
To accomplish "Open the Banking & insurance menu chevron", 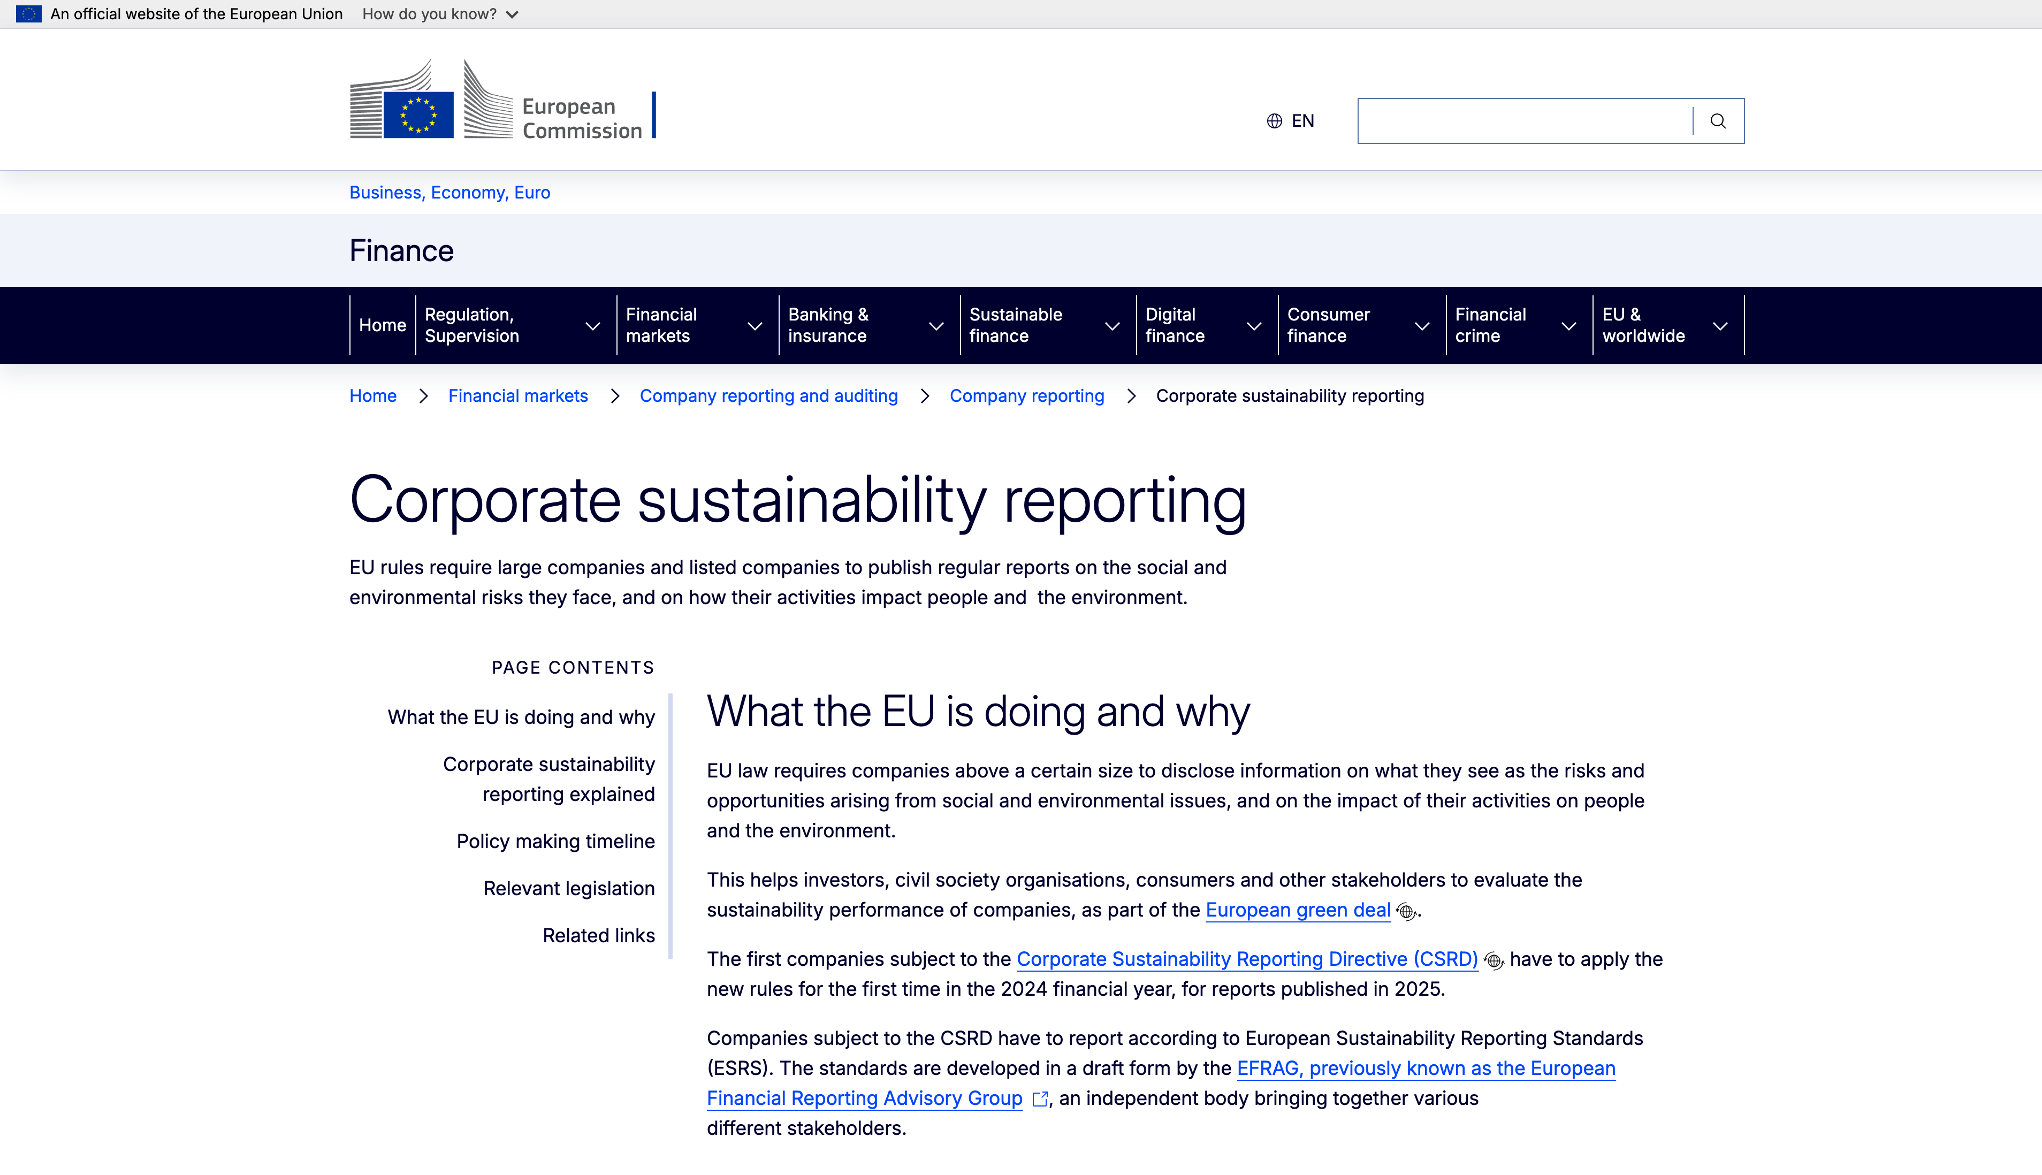I will tap(935, 326).
